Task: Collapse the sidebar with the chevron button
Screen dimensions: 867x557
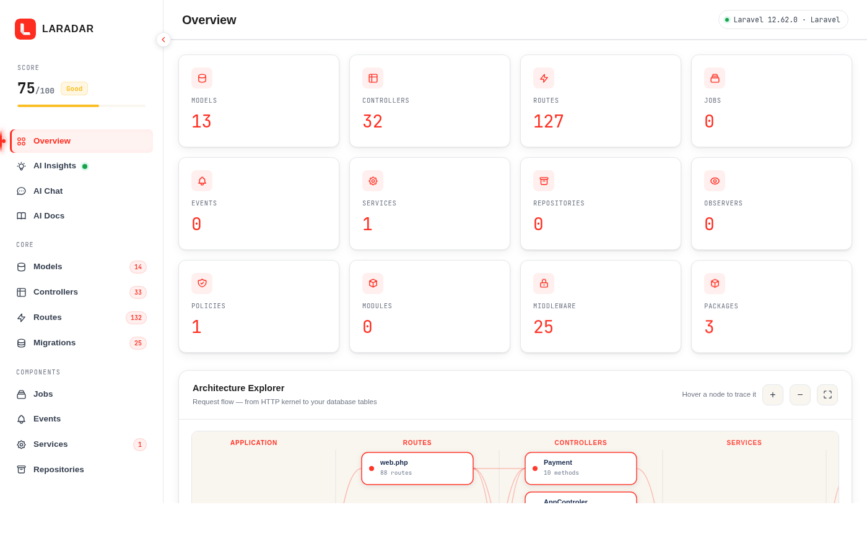Action: [163, 40]
